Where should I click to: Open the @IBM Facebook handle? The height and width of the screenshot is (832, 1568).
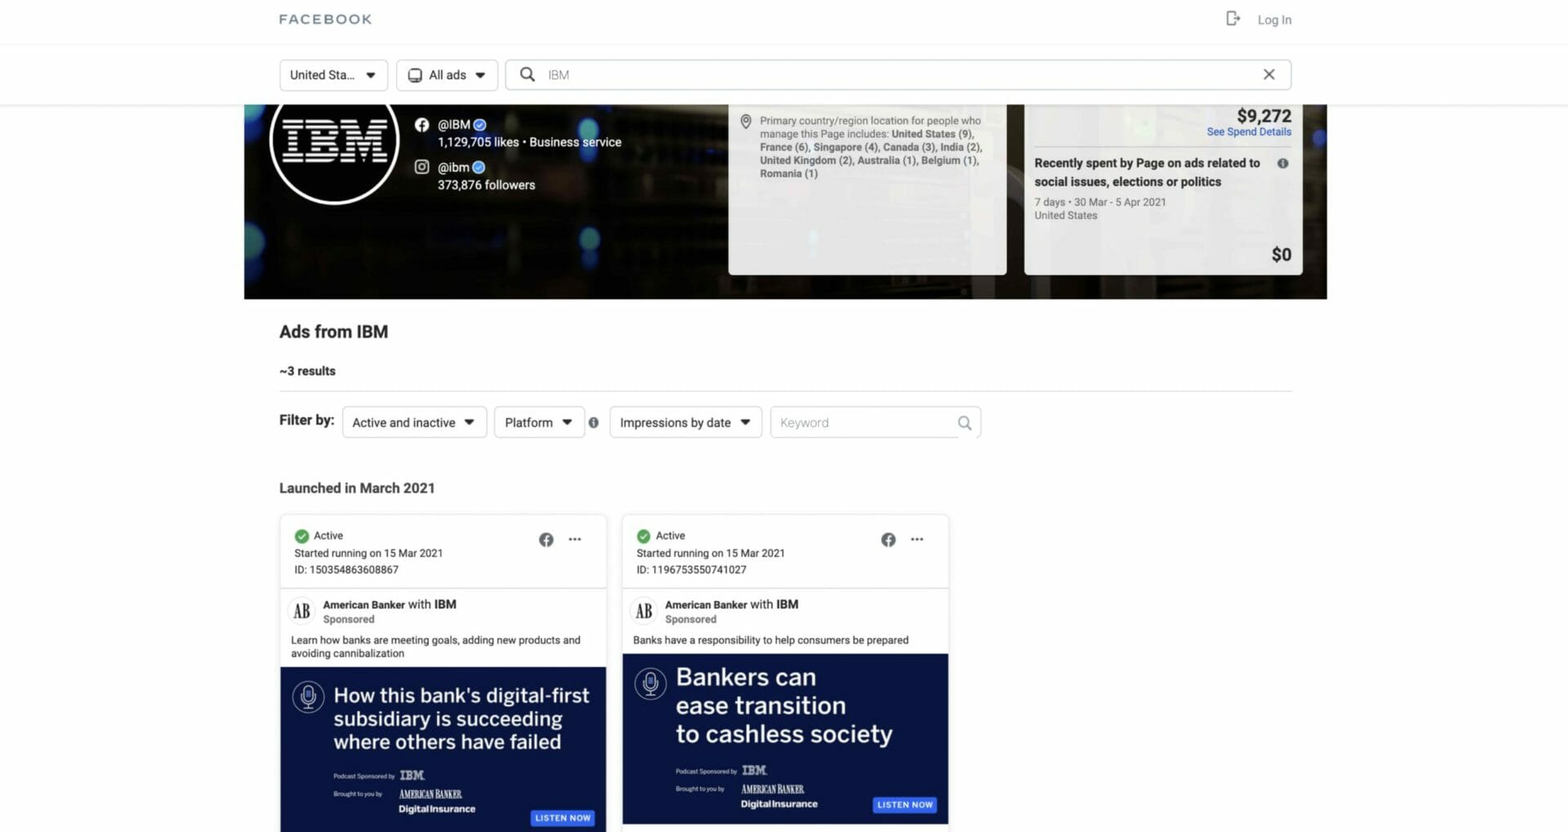coord(454,125)
